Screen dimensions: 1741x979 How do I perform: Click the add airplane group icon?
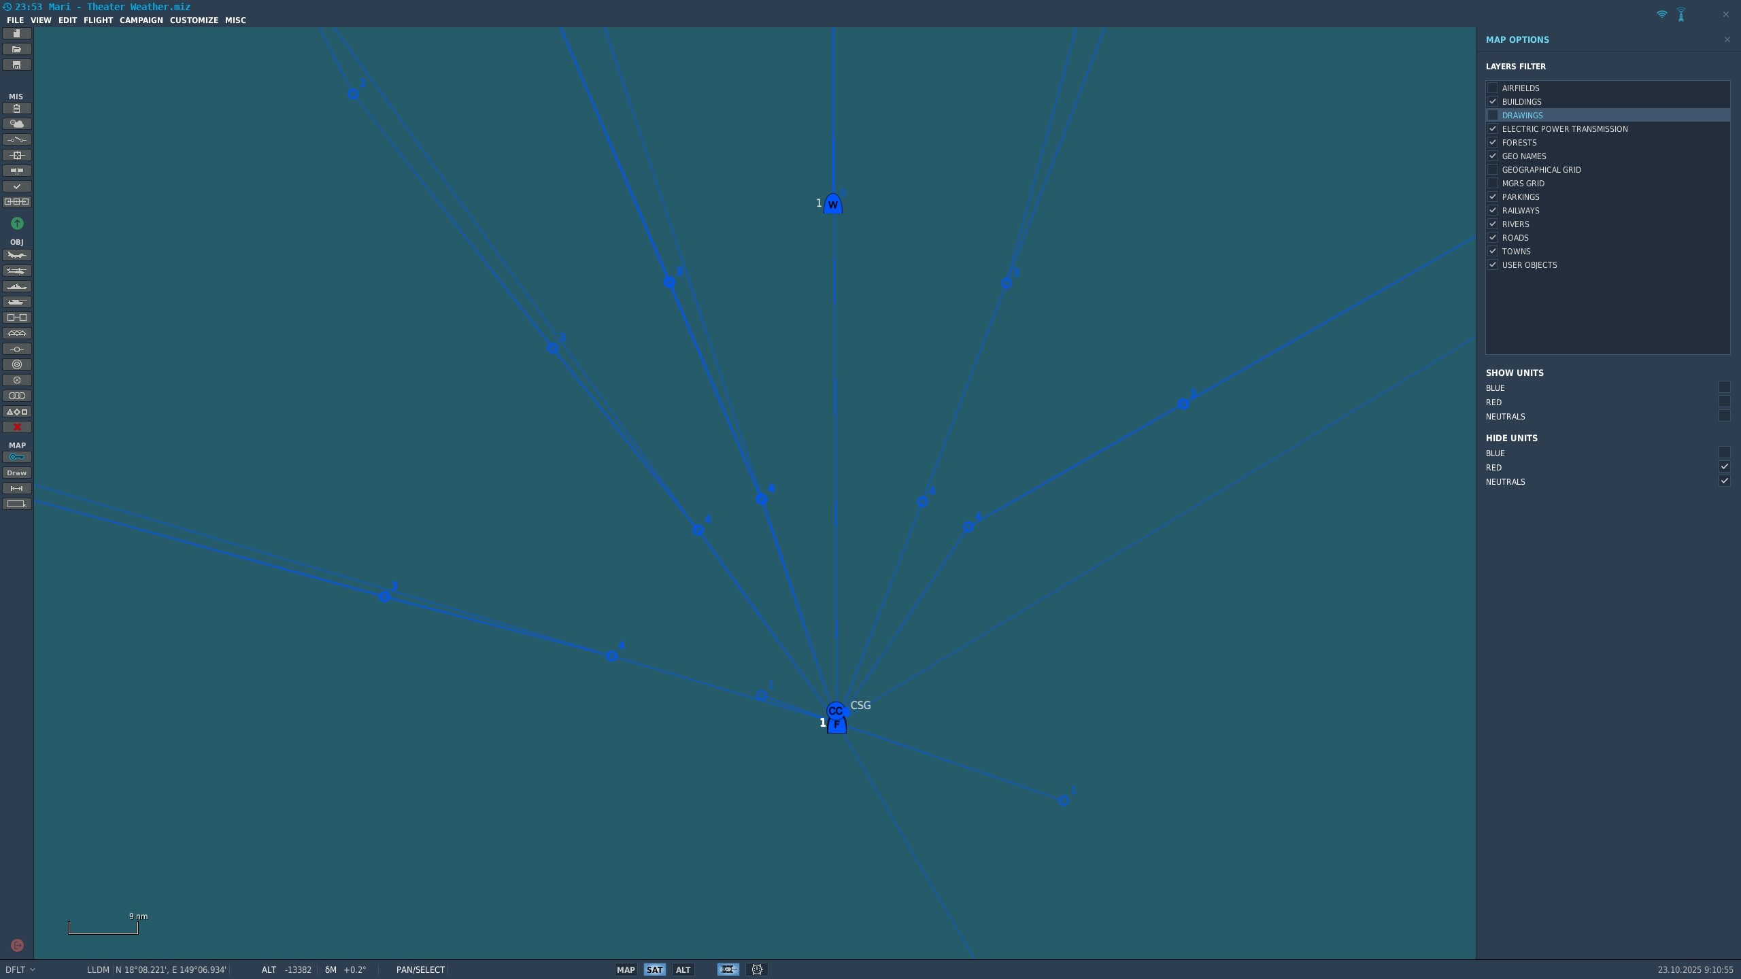tap(16, 255)
